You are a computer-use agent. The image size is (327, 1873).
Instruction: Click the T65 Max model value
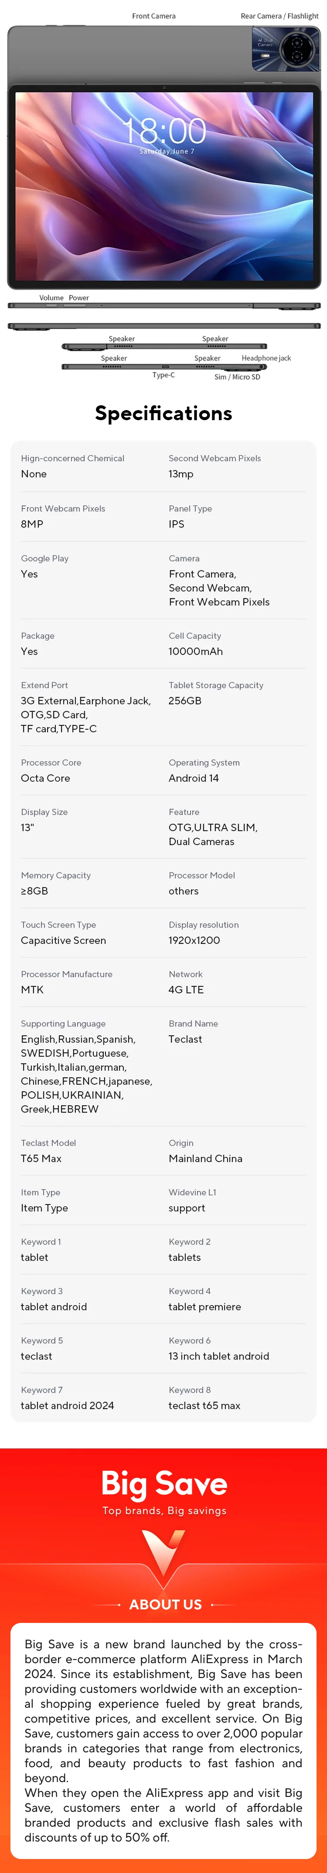41,1158
